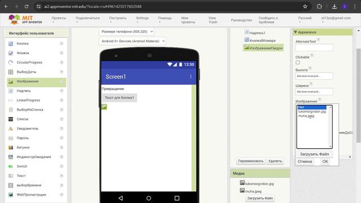Image resolution: width=361 pixels, height=203 pixels.
Task: Select the Изображение component icon in palette
Action: (x=11, y=81)
